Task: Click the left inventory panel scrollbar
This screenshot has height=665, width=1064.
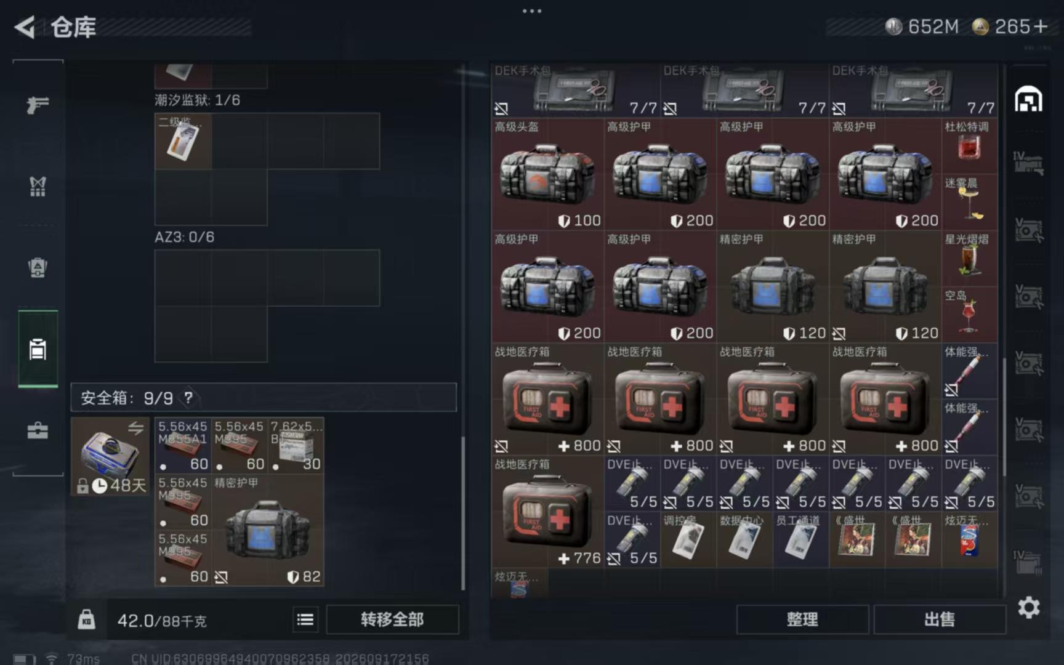Action: [x=463, y=513]
